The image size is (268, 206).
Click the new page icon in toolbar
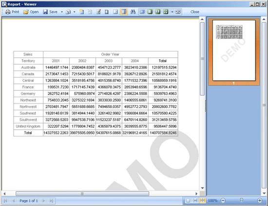coord(82,12)
